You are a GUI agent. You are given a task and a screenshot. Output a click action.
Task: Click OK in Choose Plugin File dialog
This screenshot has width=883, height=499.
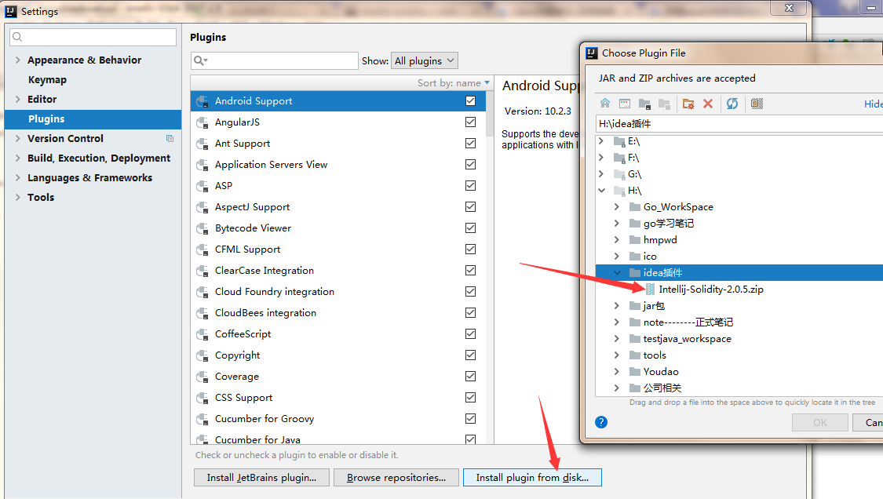coord(820,422)
